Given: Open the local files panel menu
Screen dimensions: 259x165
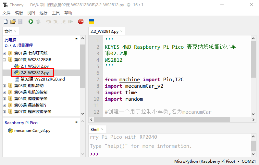Looking at the screenshot, I should click(x=76, y=39).
